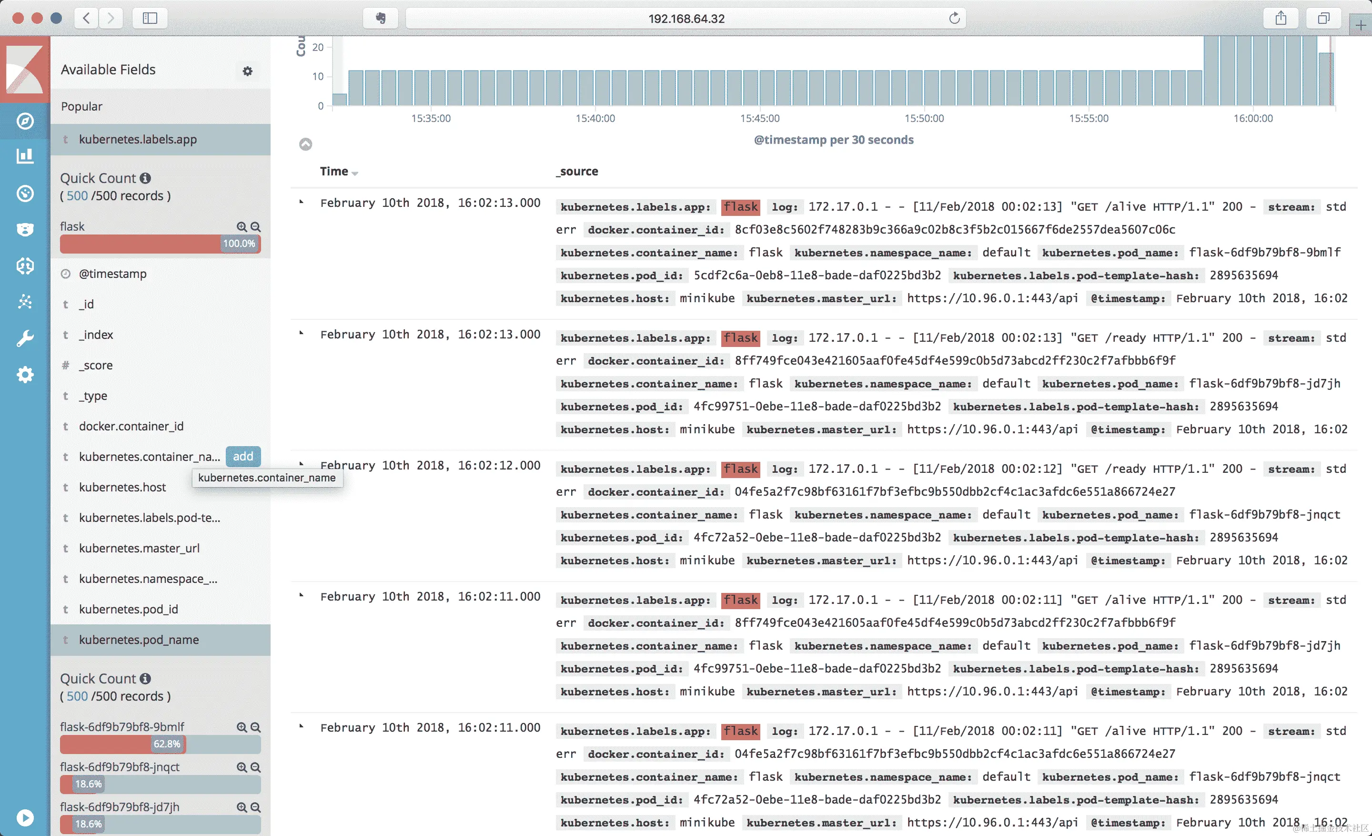This screenshot has width=1372, height=836.
Task: Toggle the kubernetes.labels.app popular field
Action: (x=138, y=139)
